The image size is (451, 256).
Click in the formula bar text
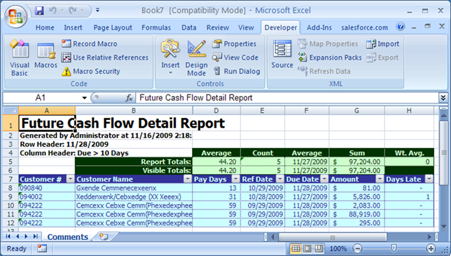point(288,98)
